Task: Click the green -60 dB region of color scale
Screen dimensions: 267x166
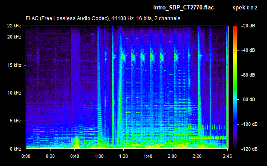Action: (235, 75)
